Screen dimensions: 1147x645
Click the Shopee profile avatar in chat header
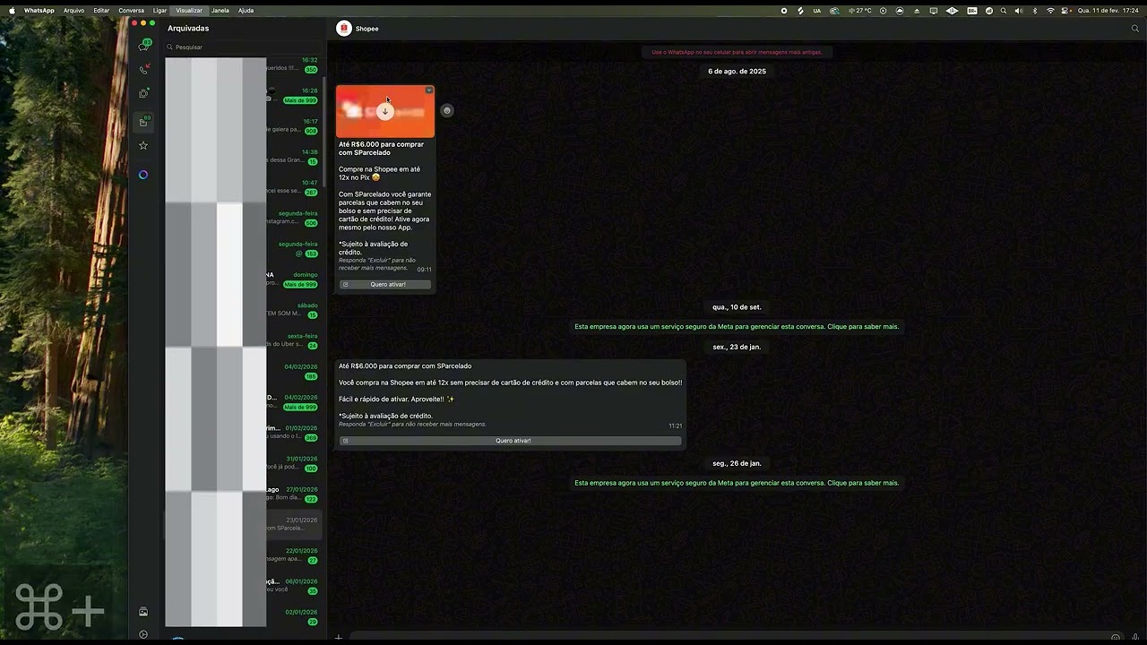click(x=344, y=29)
